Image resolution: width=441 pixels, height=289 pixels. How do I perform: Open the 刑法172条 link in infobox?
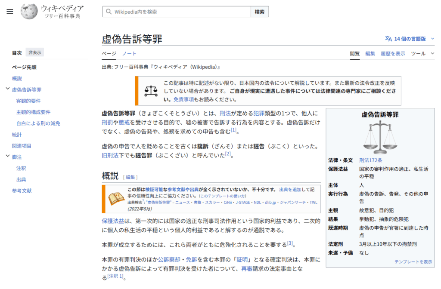(x=371, y=160)
